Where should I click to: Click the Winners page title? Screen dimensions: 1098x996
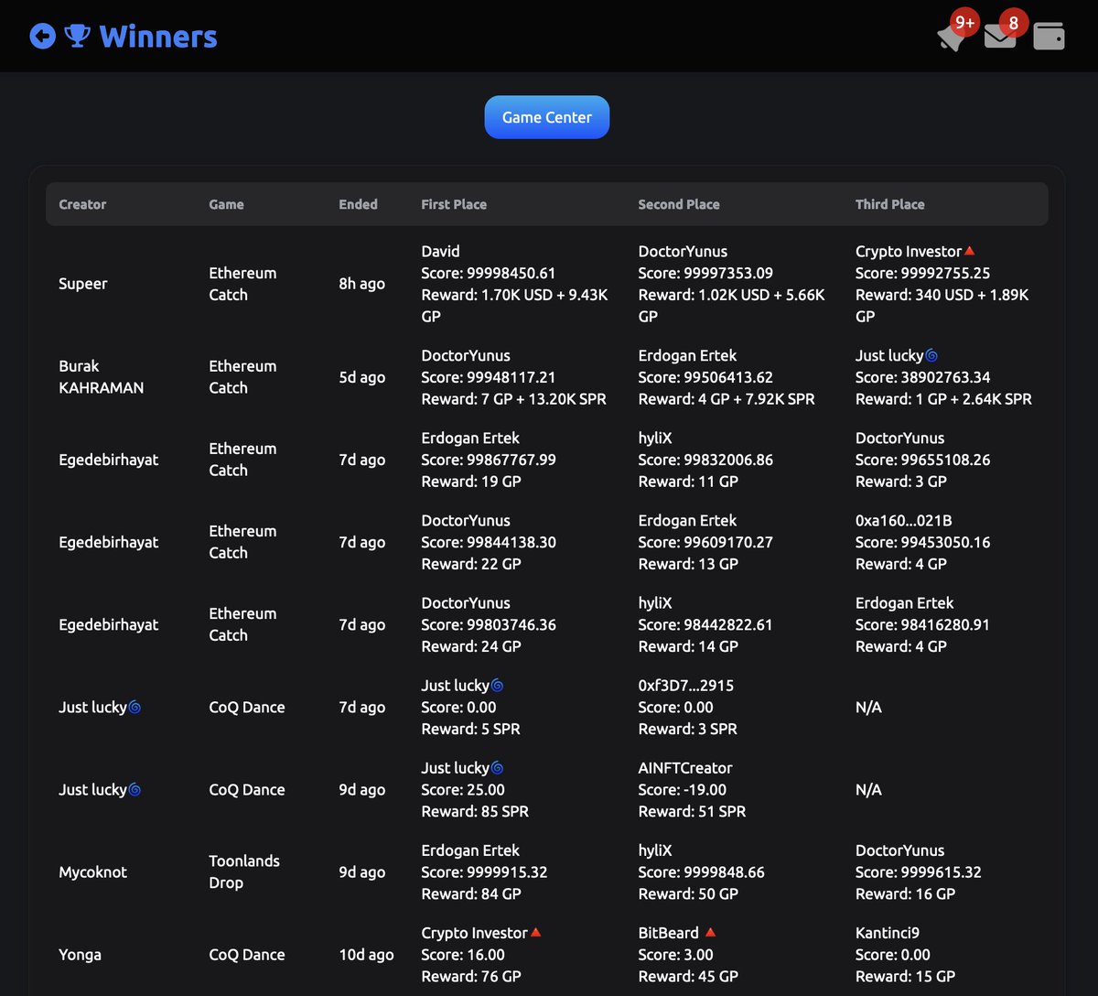click(158, 37)
